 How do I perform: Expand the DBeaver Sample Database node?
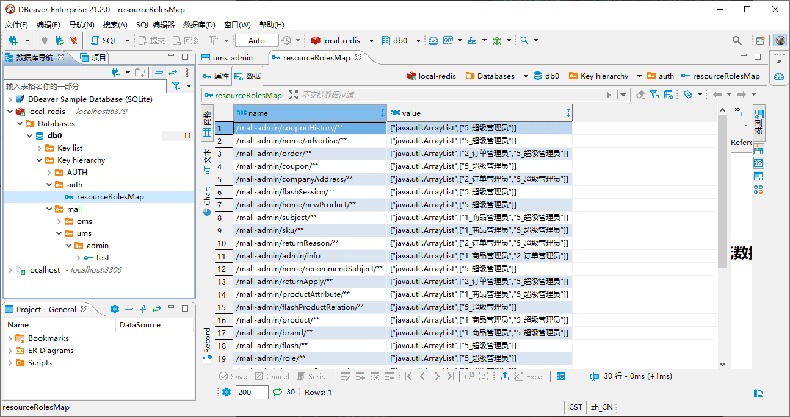click(x=10, y=99)
